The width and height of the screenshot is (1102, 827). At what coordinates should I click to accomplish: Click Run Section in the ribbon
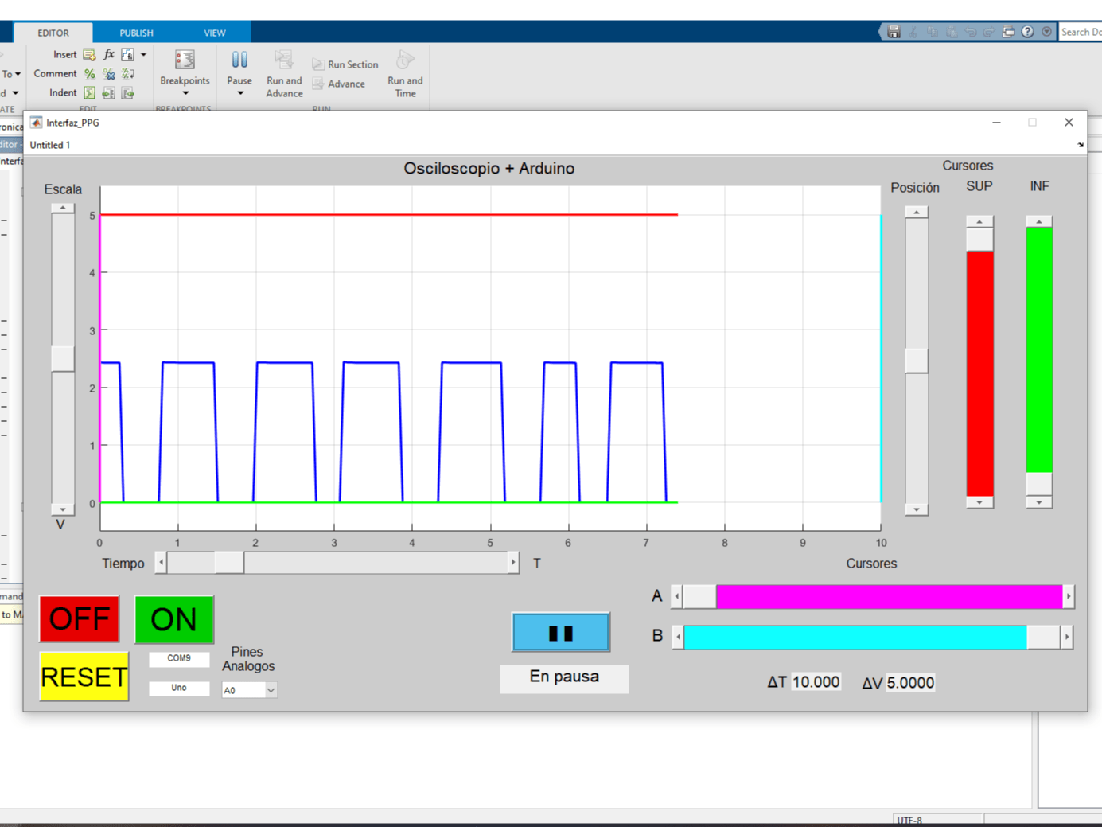click(345, 64)
